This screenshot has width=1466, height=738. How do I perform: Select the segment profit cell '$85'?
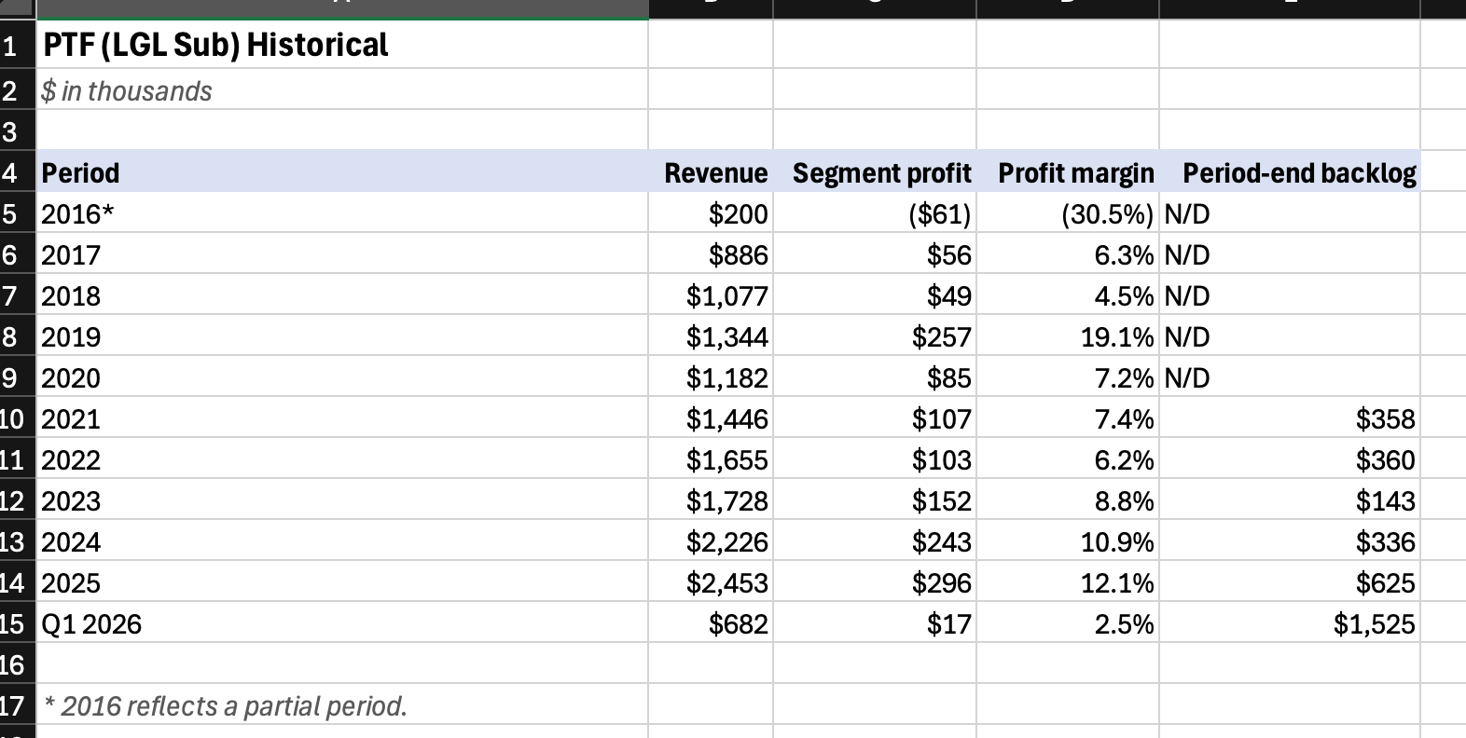875,377
